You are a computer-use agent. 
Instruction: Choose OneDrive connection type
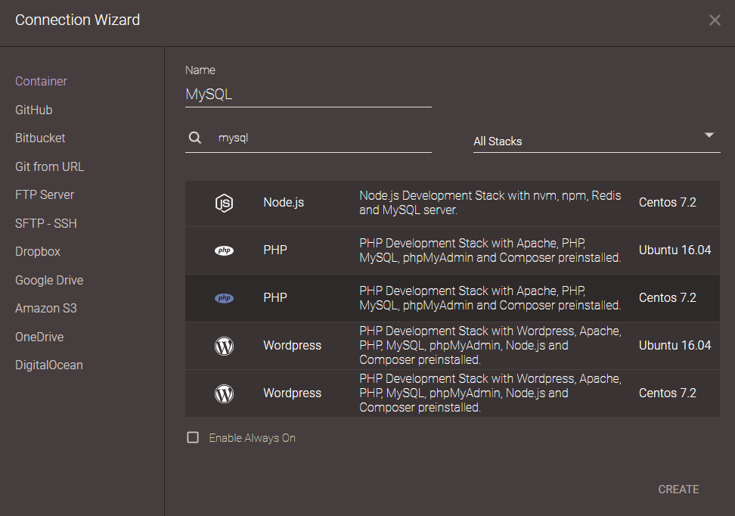click(39, 337)
